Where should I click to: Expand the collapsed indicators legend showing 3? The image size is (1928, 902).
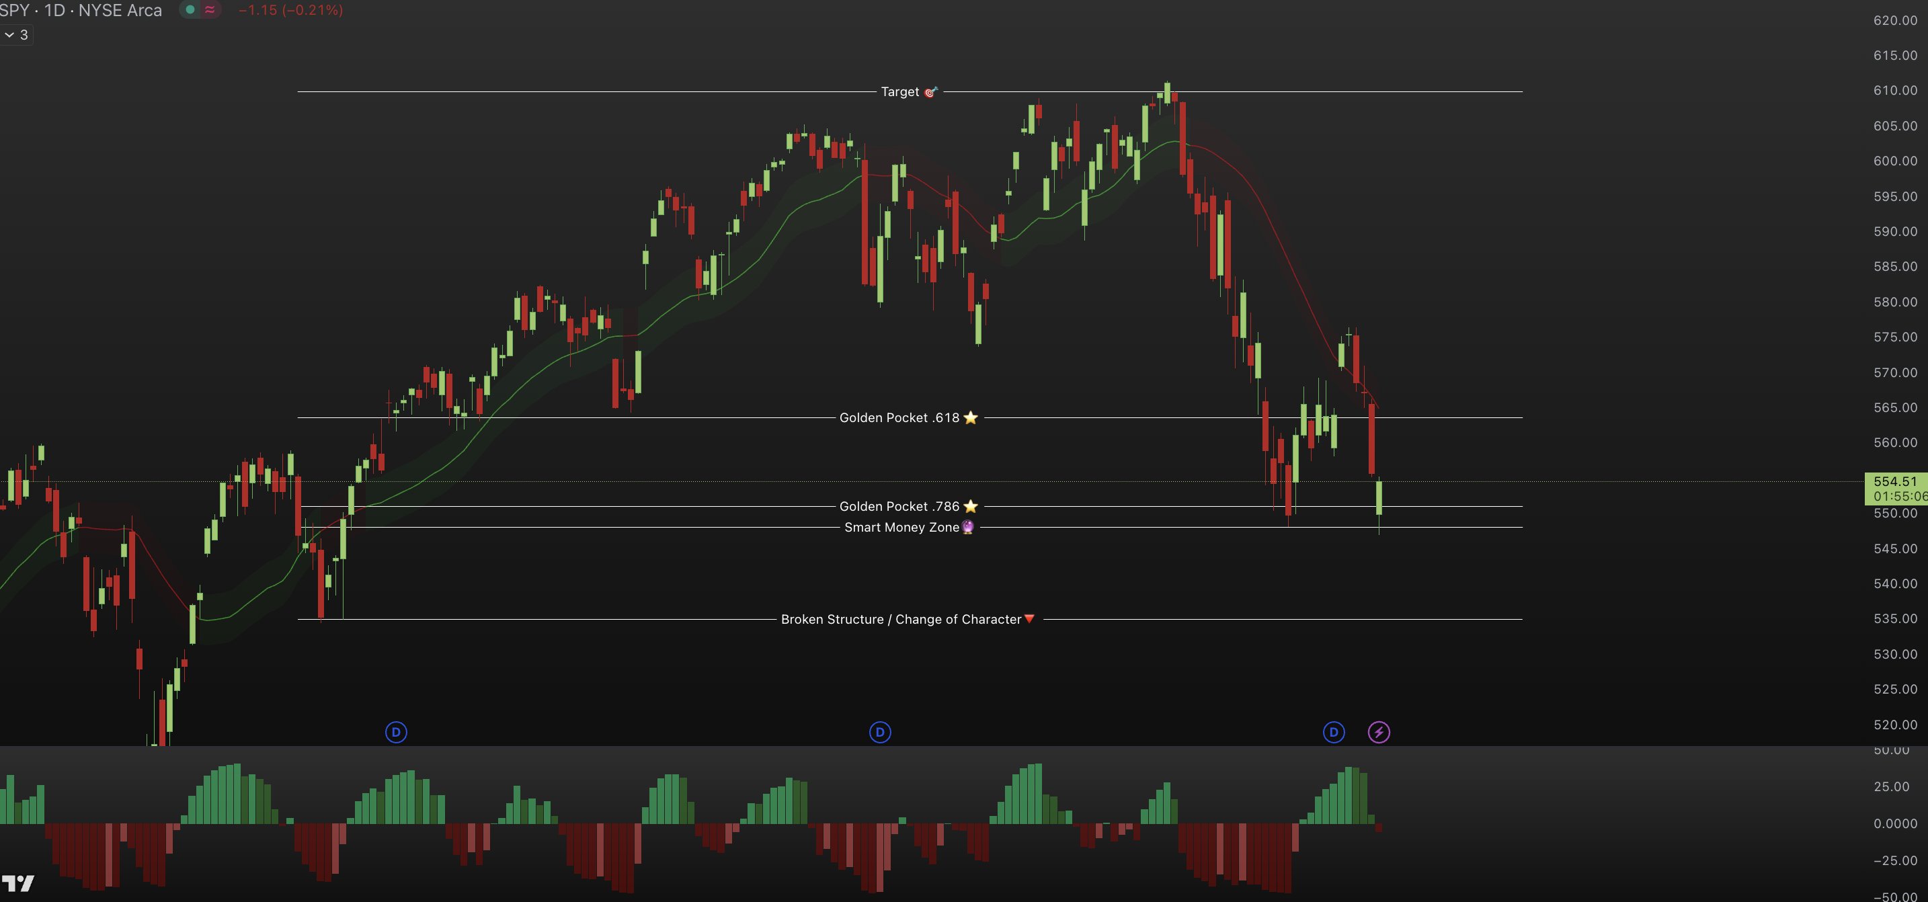click(x=15, y=35)
